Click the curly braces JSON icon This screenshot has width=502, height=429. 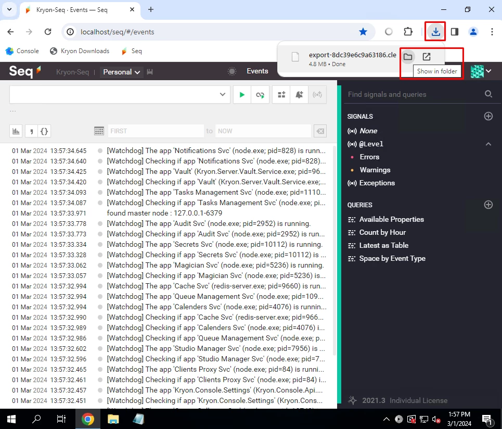coord(44,131)
